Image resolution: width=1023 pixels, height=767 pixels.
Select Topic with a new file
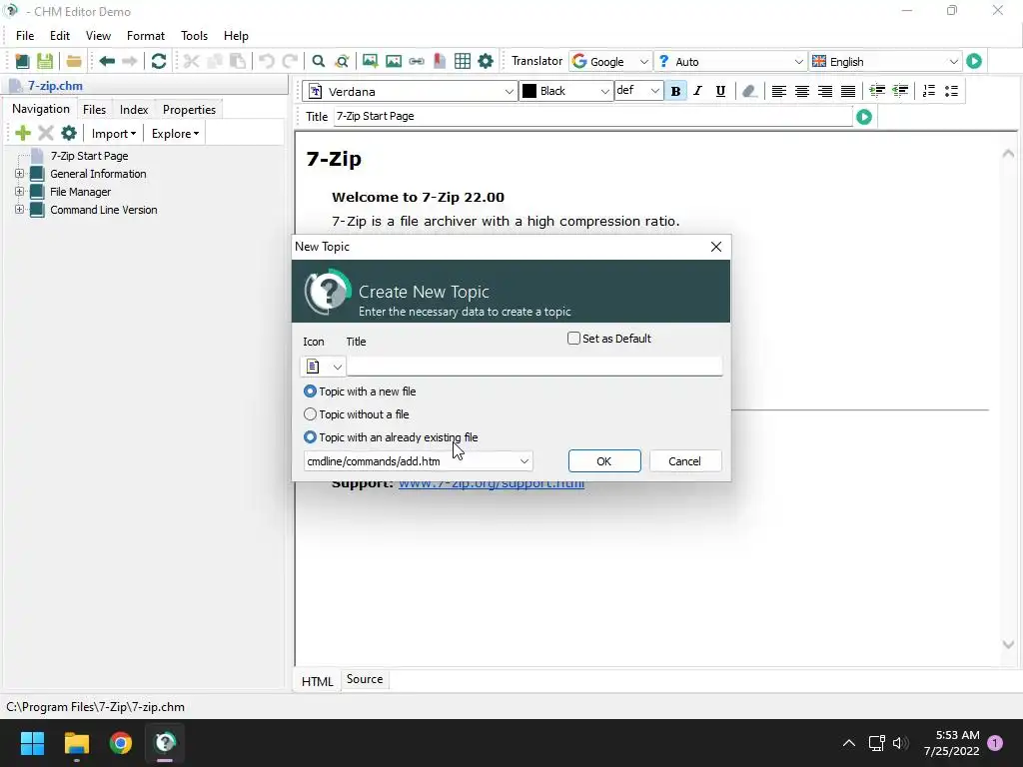(x=310, y=391)
